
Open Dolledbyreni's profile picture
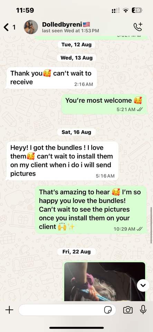[x=31, y=27]
